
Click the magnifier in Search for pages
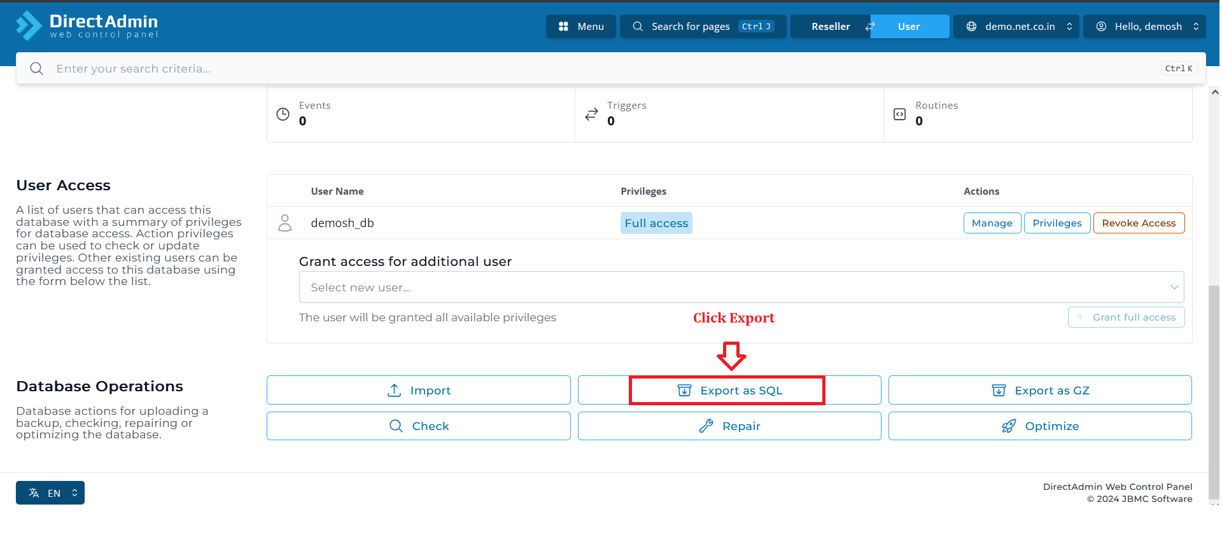pyautogui.click(x=638, y=27)
